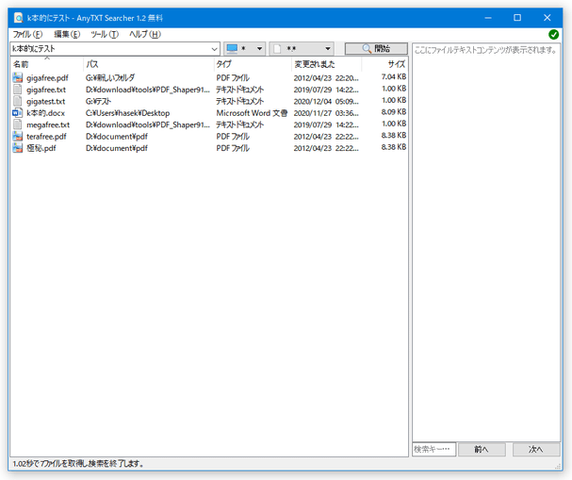Click the AnyTXT Searcher title bar icon
572x480 pixels.
[18, 18]
